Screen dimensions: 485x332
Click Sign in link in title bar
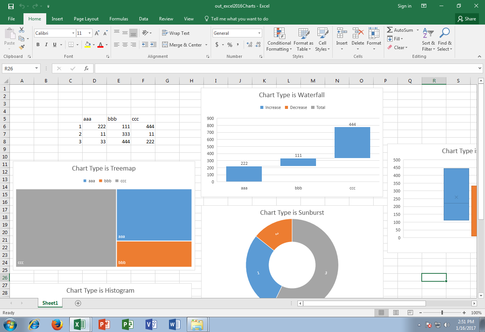tap(404, 6)
